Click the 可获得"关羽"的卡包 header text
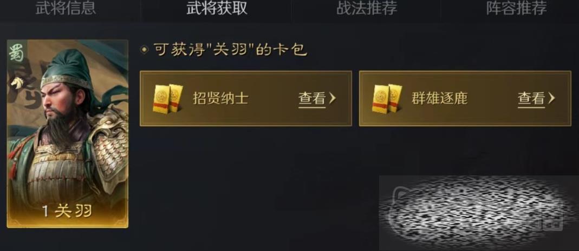The height and width of the screenshot is (251, 579). pyautogui.click(x=230, y=50)
